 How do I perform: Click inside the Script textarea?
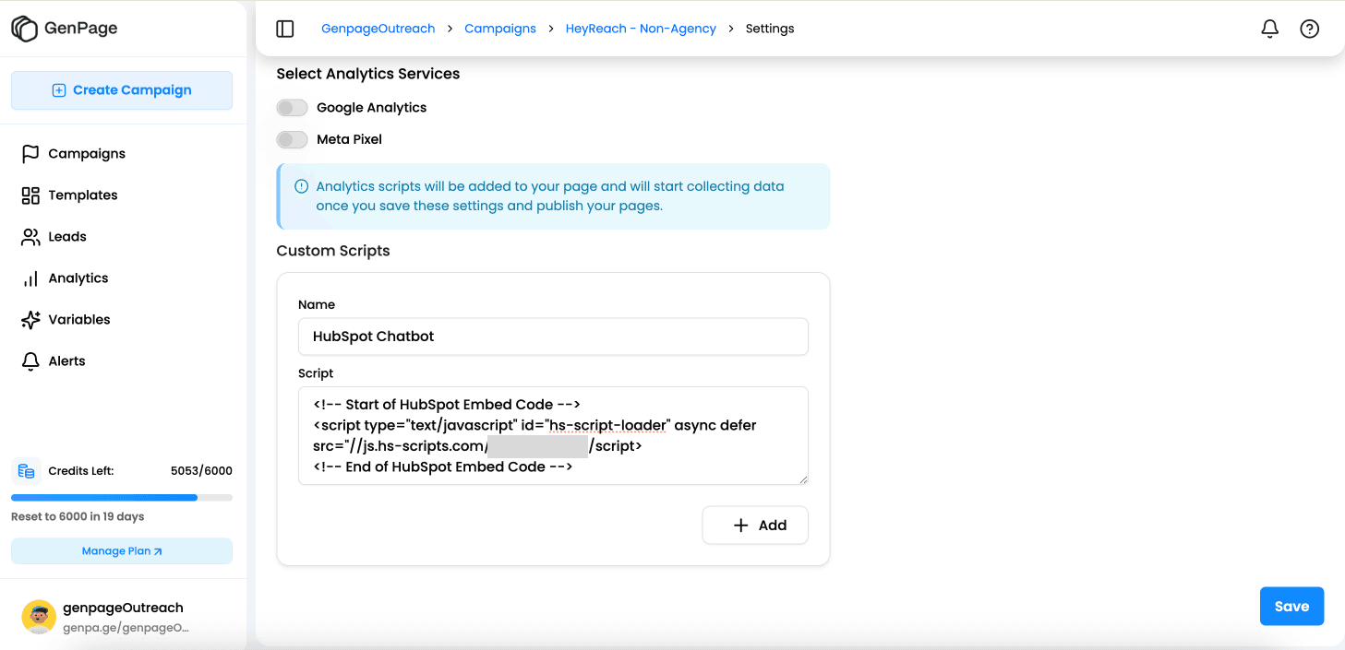(x=553, y=436)
